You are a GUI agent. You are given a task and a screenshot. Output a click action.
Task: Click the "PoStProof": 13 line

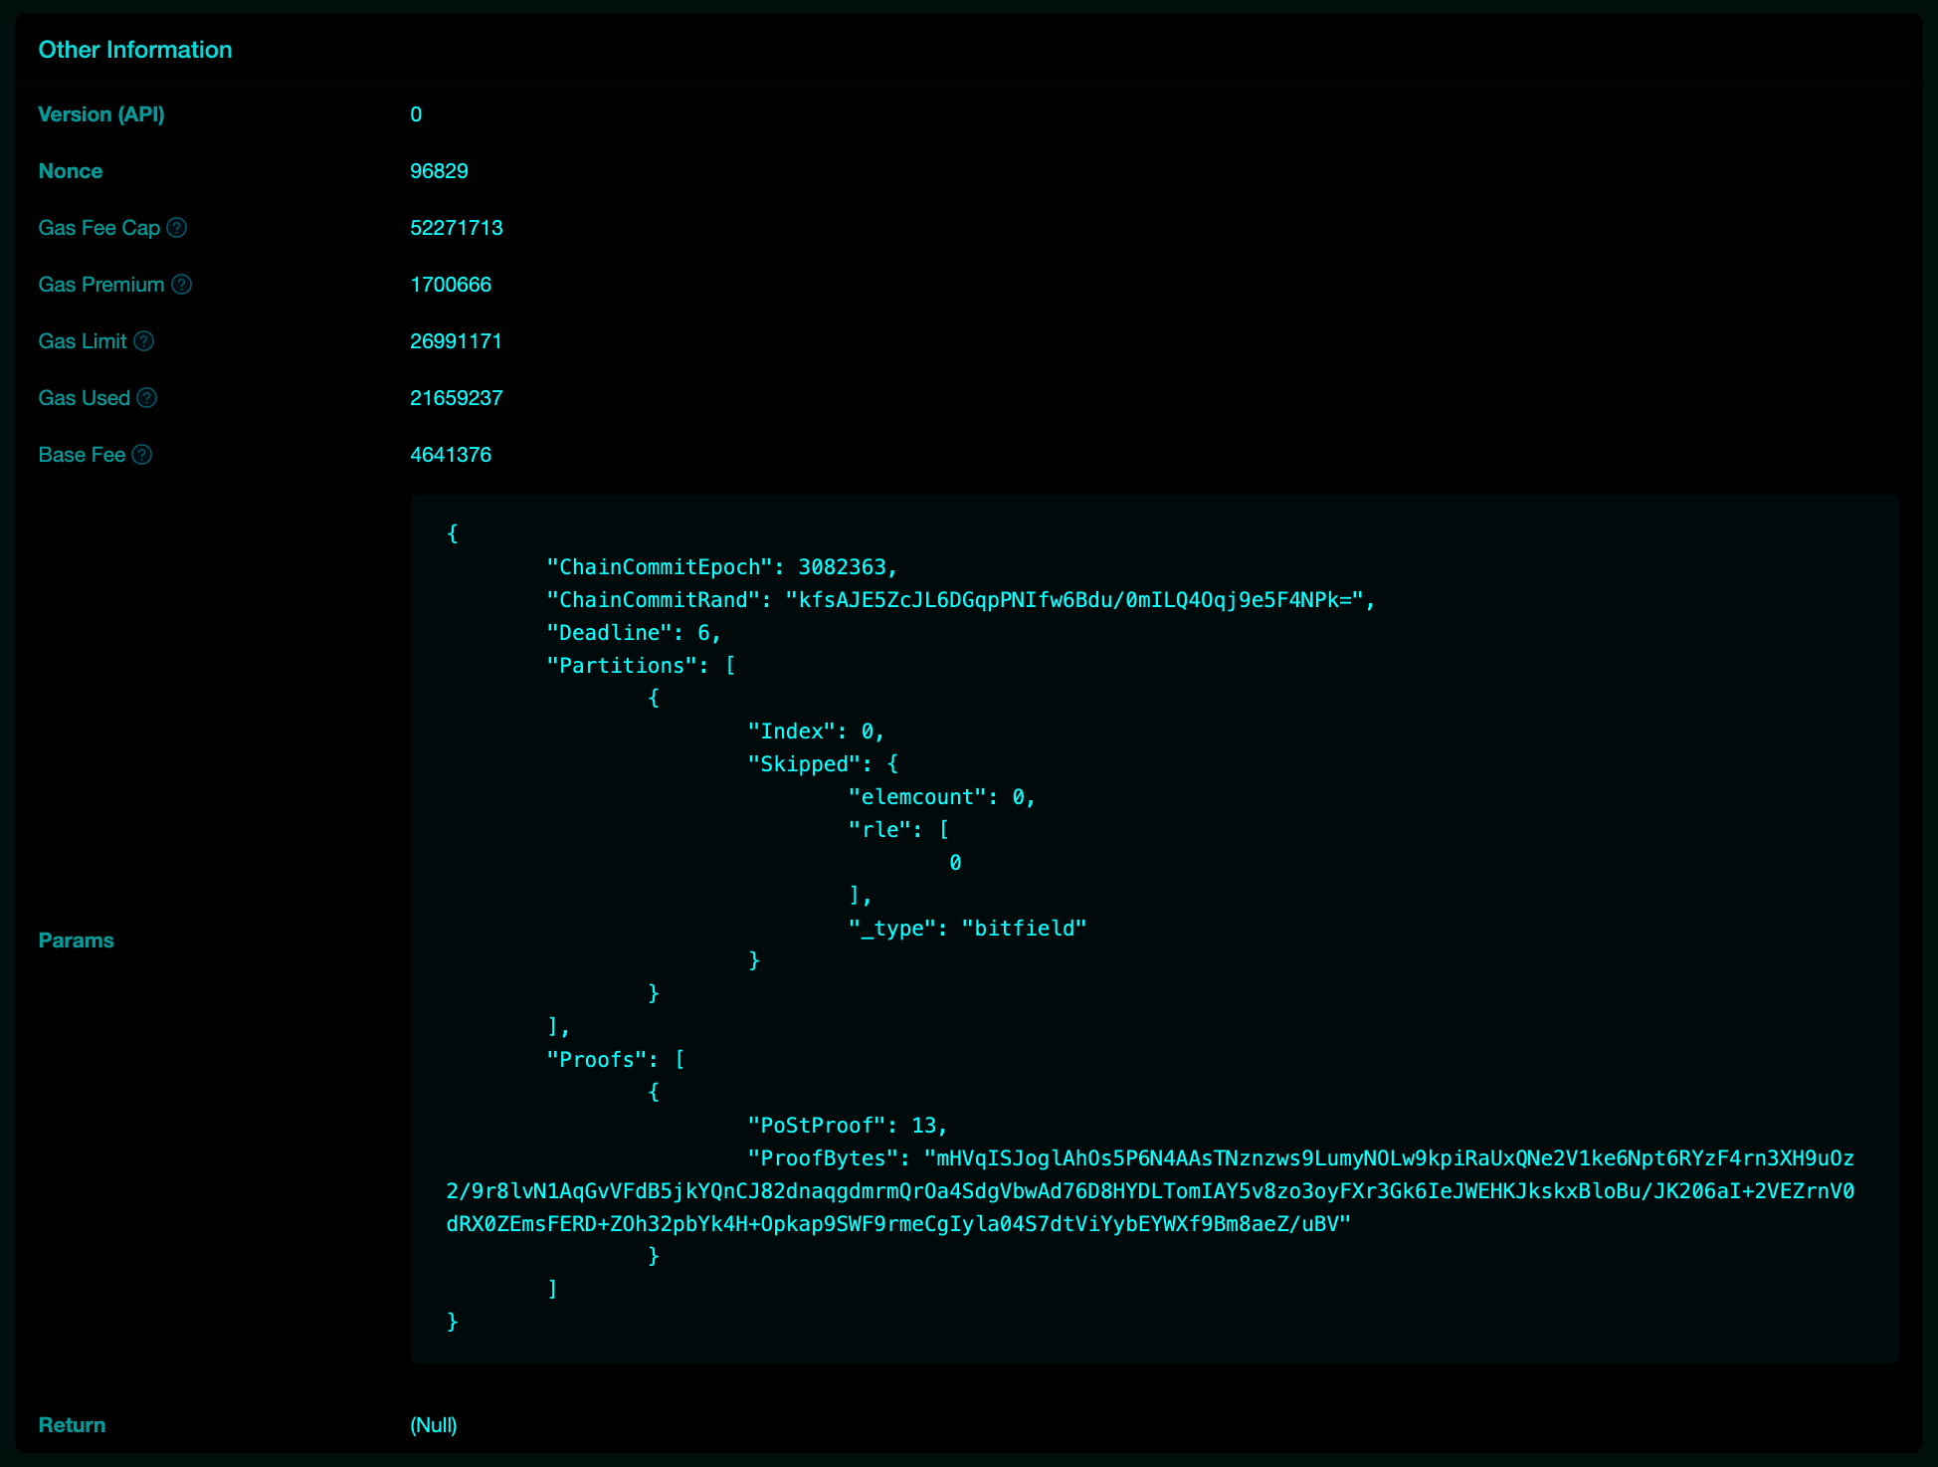(x=848, y=1126)
